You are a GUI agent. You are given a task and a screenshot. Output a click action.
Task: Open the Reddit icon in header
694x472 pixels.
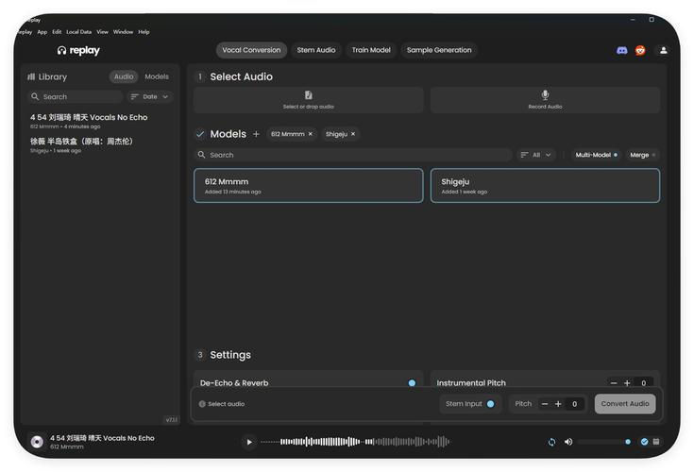coord(640,50)
